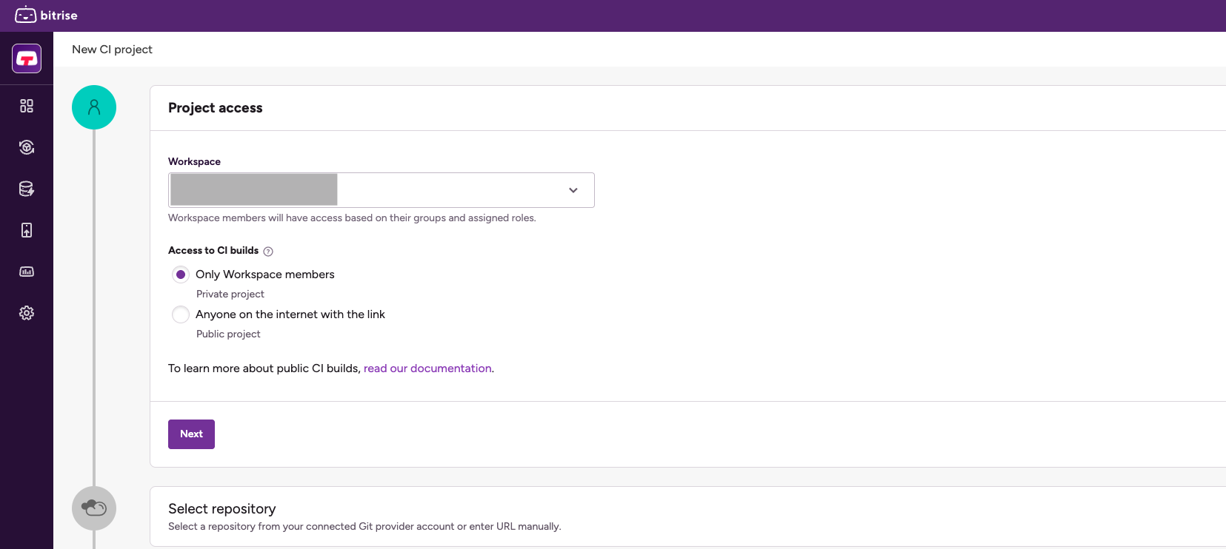Expand the Select repository section
The height and width of the screenshot is (549, 1226).
tap(222, 509)
